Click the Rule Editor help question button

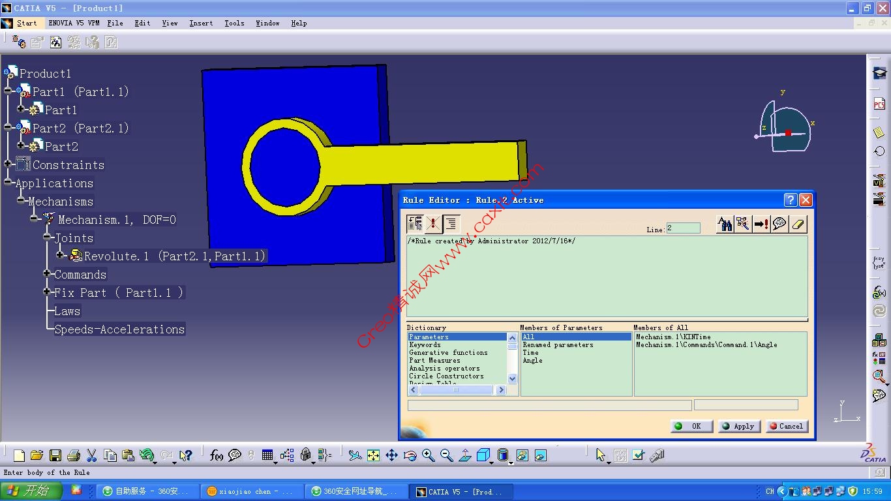pos(790,200)
